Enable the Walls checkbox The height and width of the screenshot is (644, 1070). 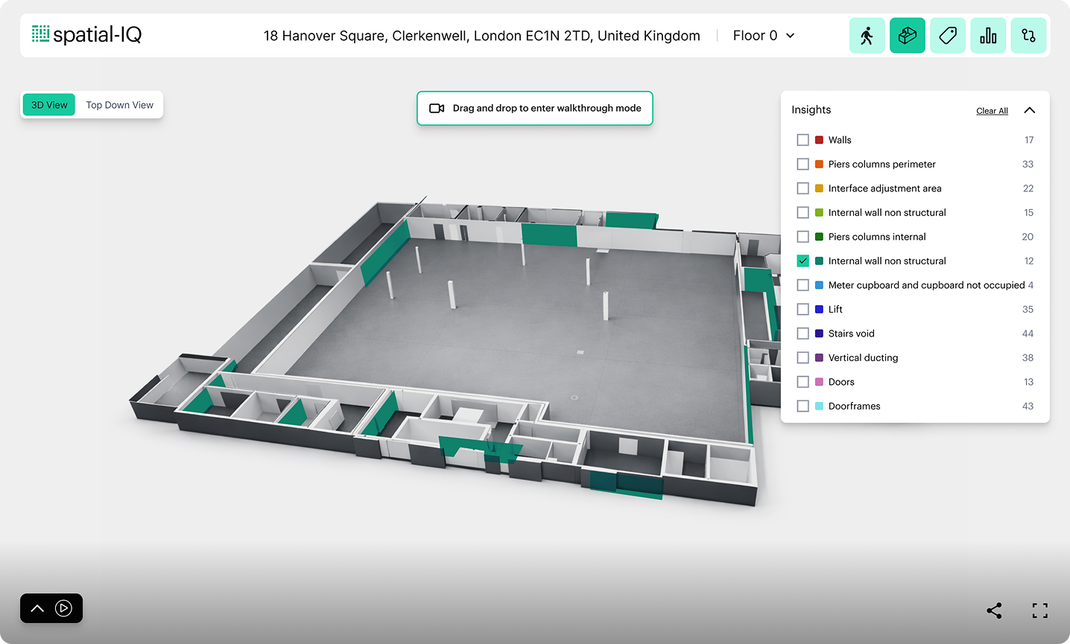coord(802,140)
